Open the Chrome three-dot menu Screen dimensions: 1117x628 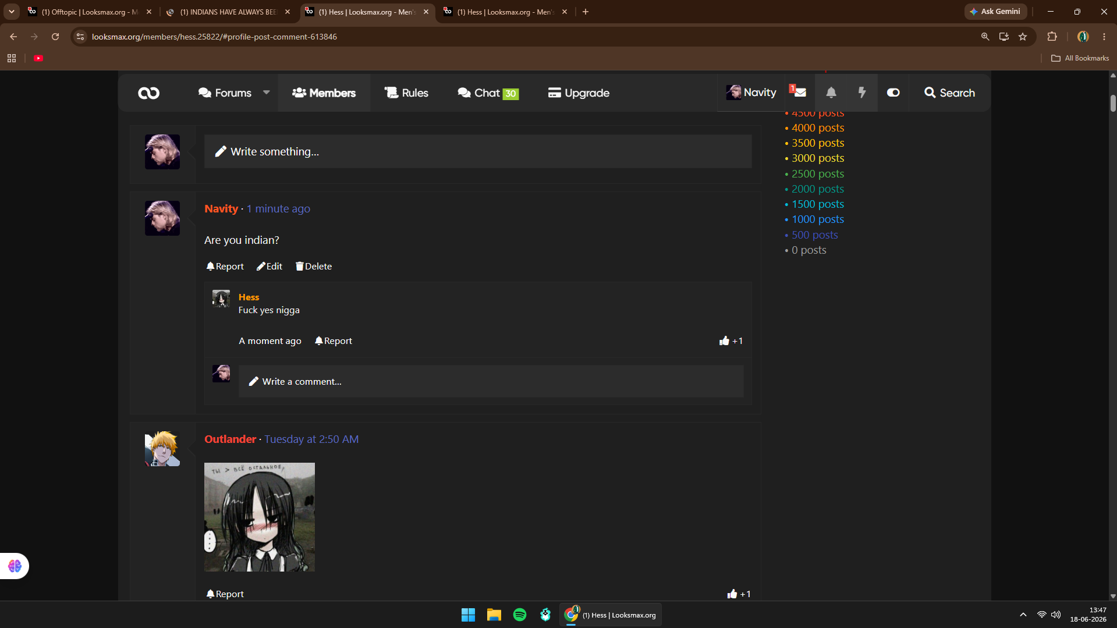tap(1104, 37)
